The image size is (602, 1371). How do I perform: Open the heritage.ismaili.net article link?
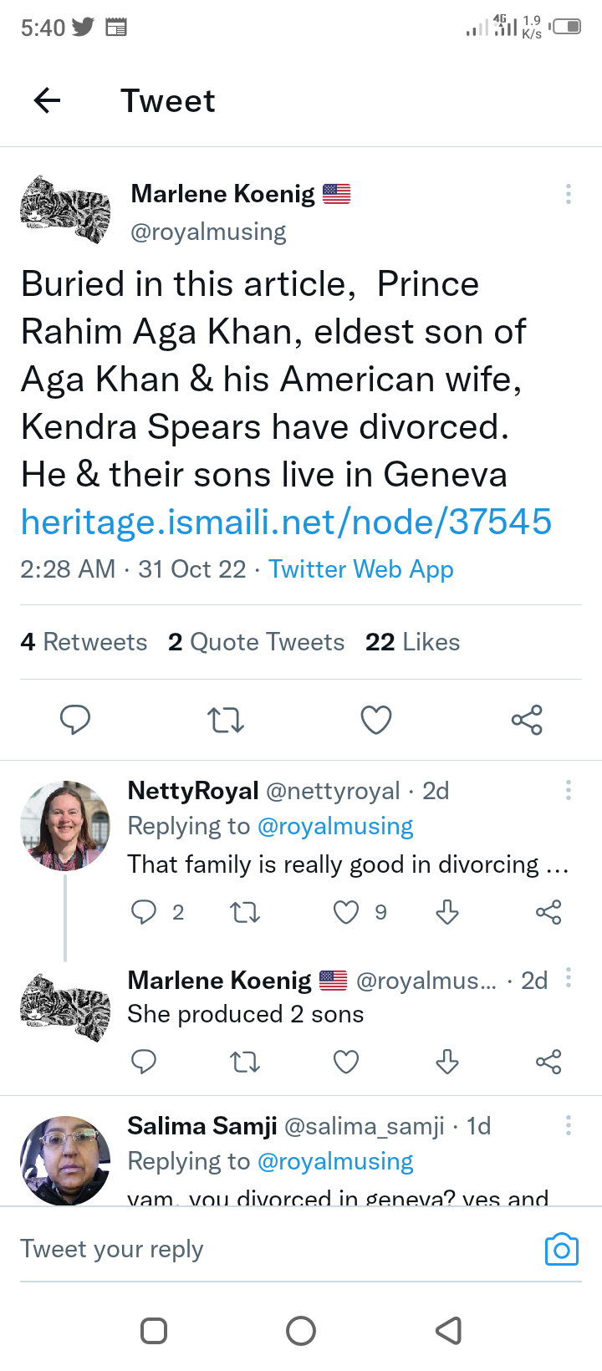(286, 522)
